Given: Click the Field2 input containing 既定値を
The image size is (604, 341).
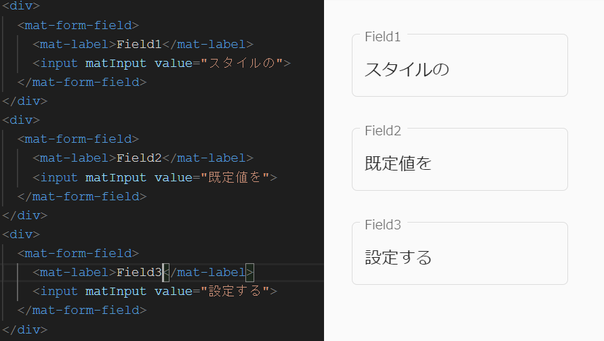Looking at the screenshot, I should 460,159.
